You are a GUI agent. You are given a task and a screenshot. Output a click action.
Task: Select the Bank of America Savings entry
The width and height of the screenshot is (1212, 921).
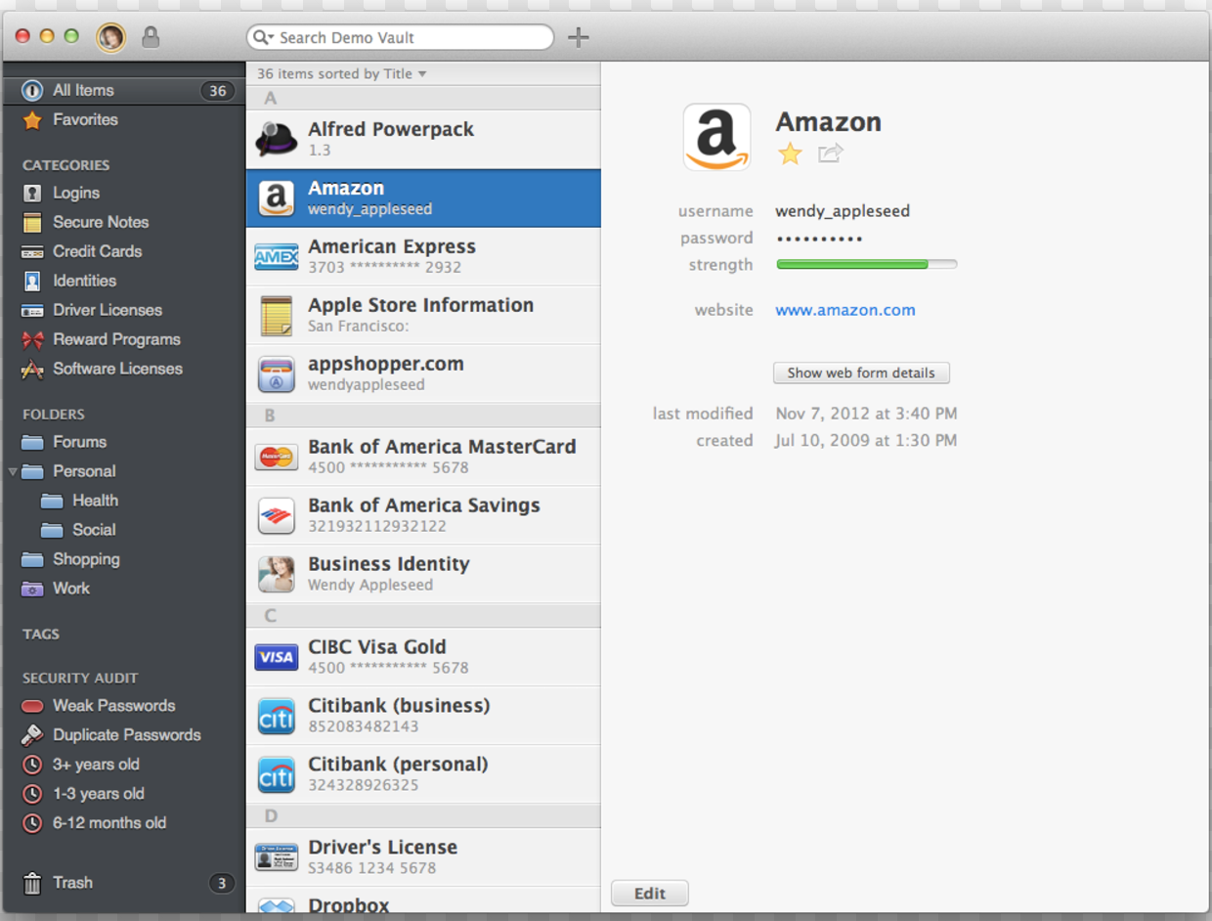[423, 515]
